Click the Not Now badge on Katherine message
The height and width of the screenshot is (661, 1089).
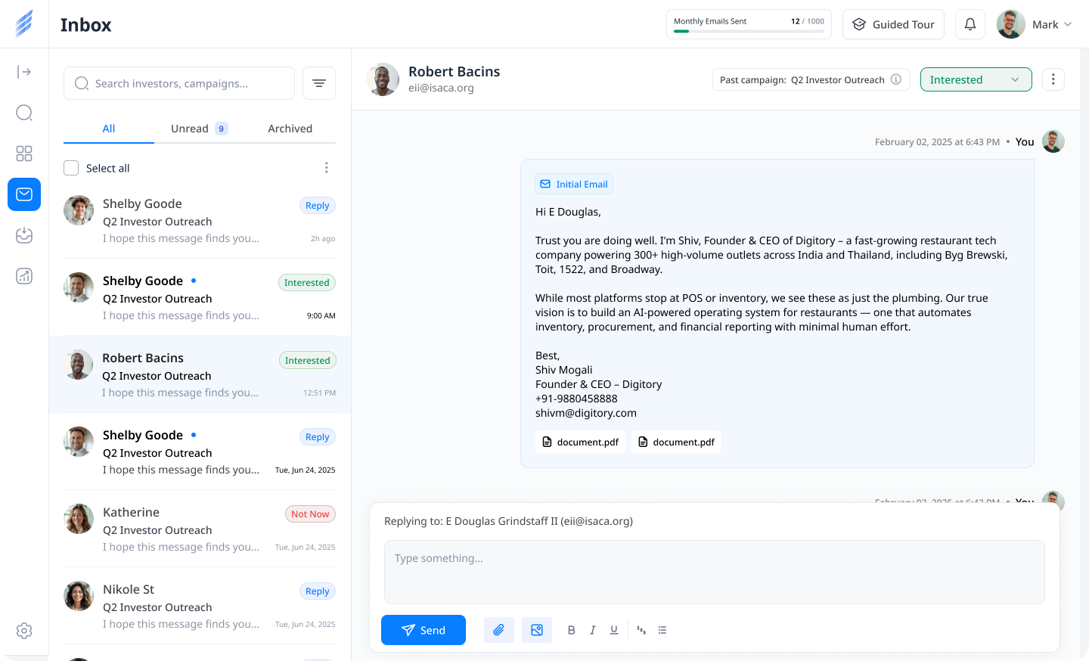310,514
